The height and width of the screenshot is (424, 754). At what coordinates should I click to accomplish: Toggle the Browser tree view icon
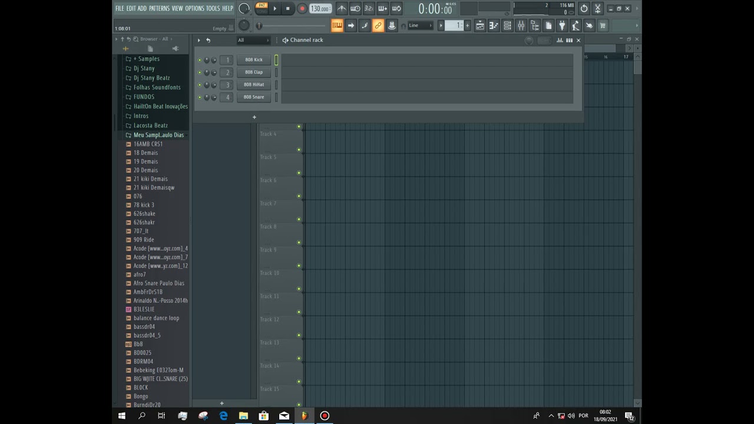(x=535, y=25)
